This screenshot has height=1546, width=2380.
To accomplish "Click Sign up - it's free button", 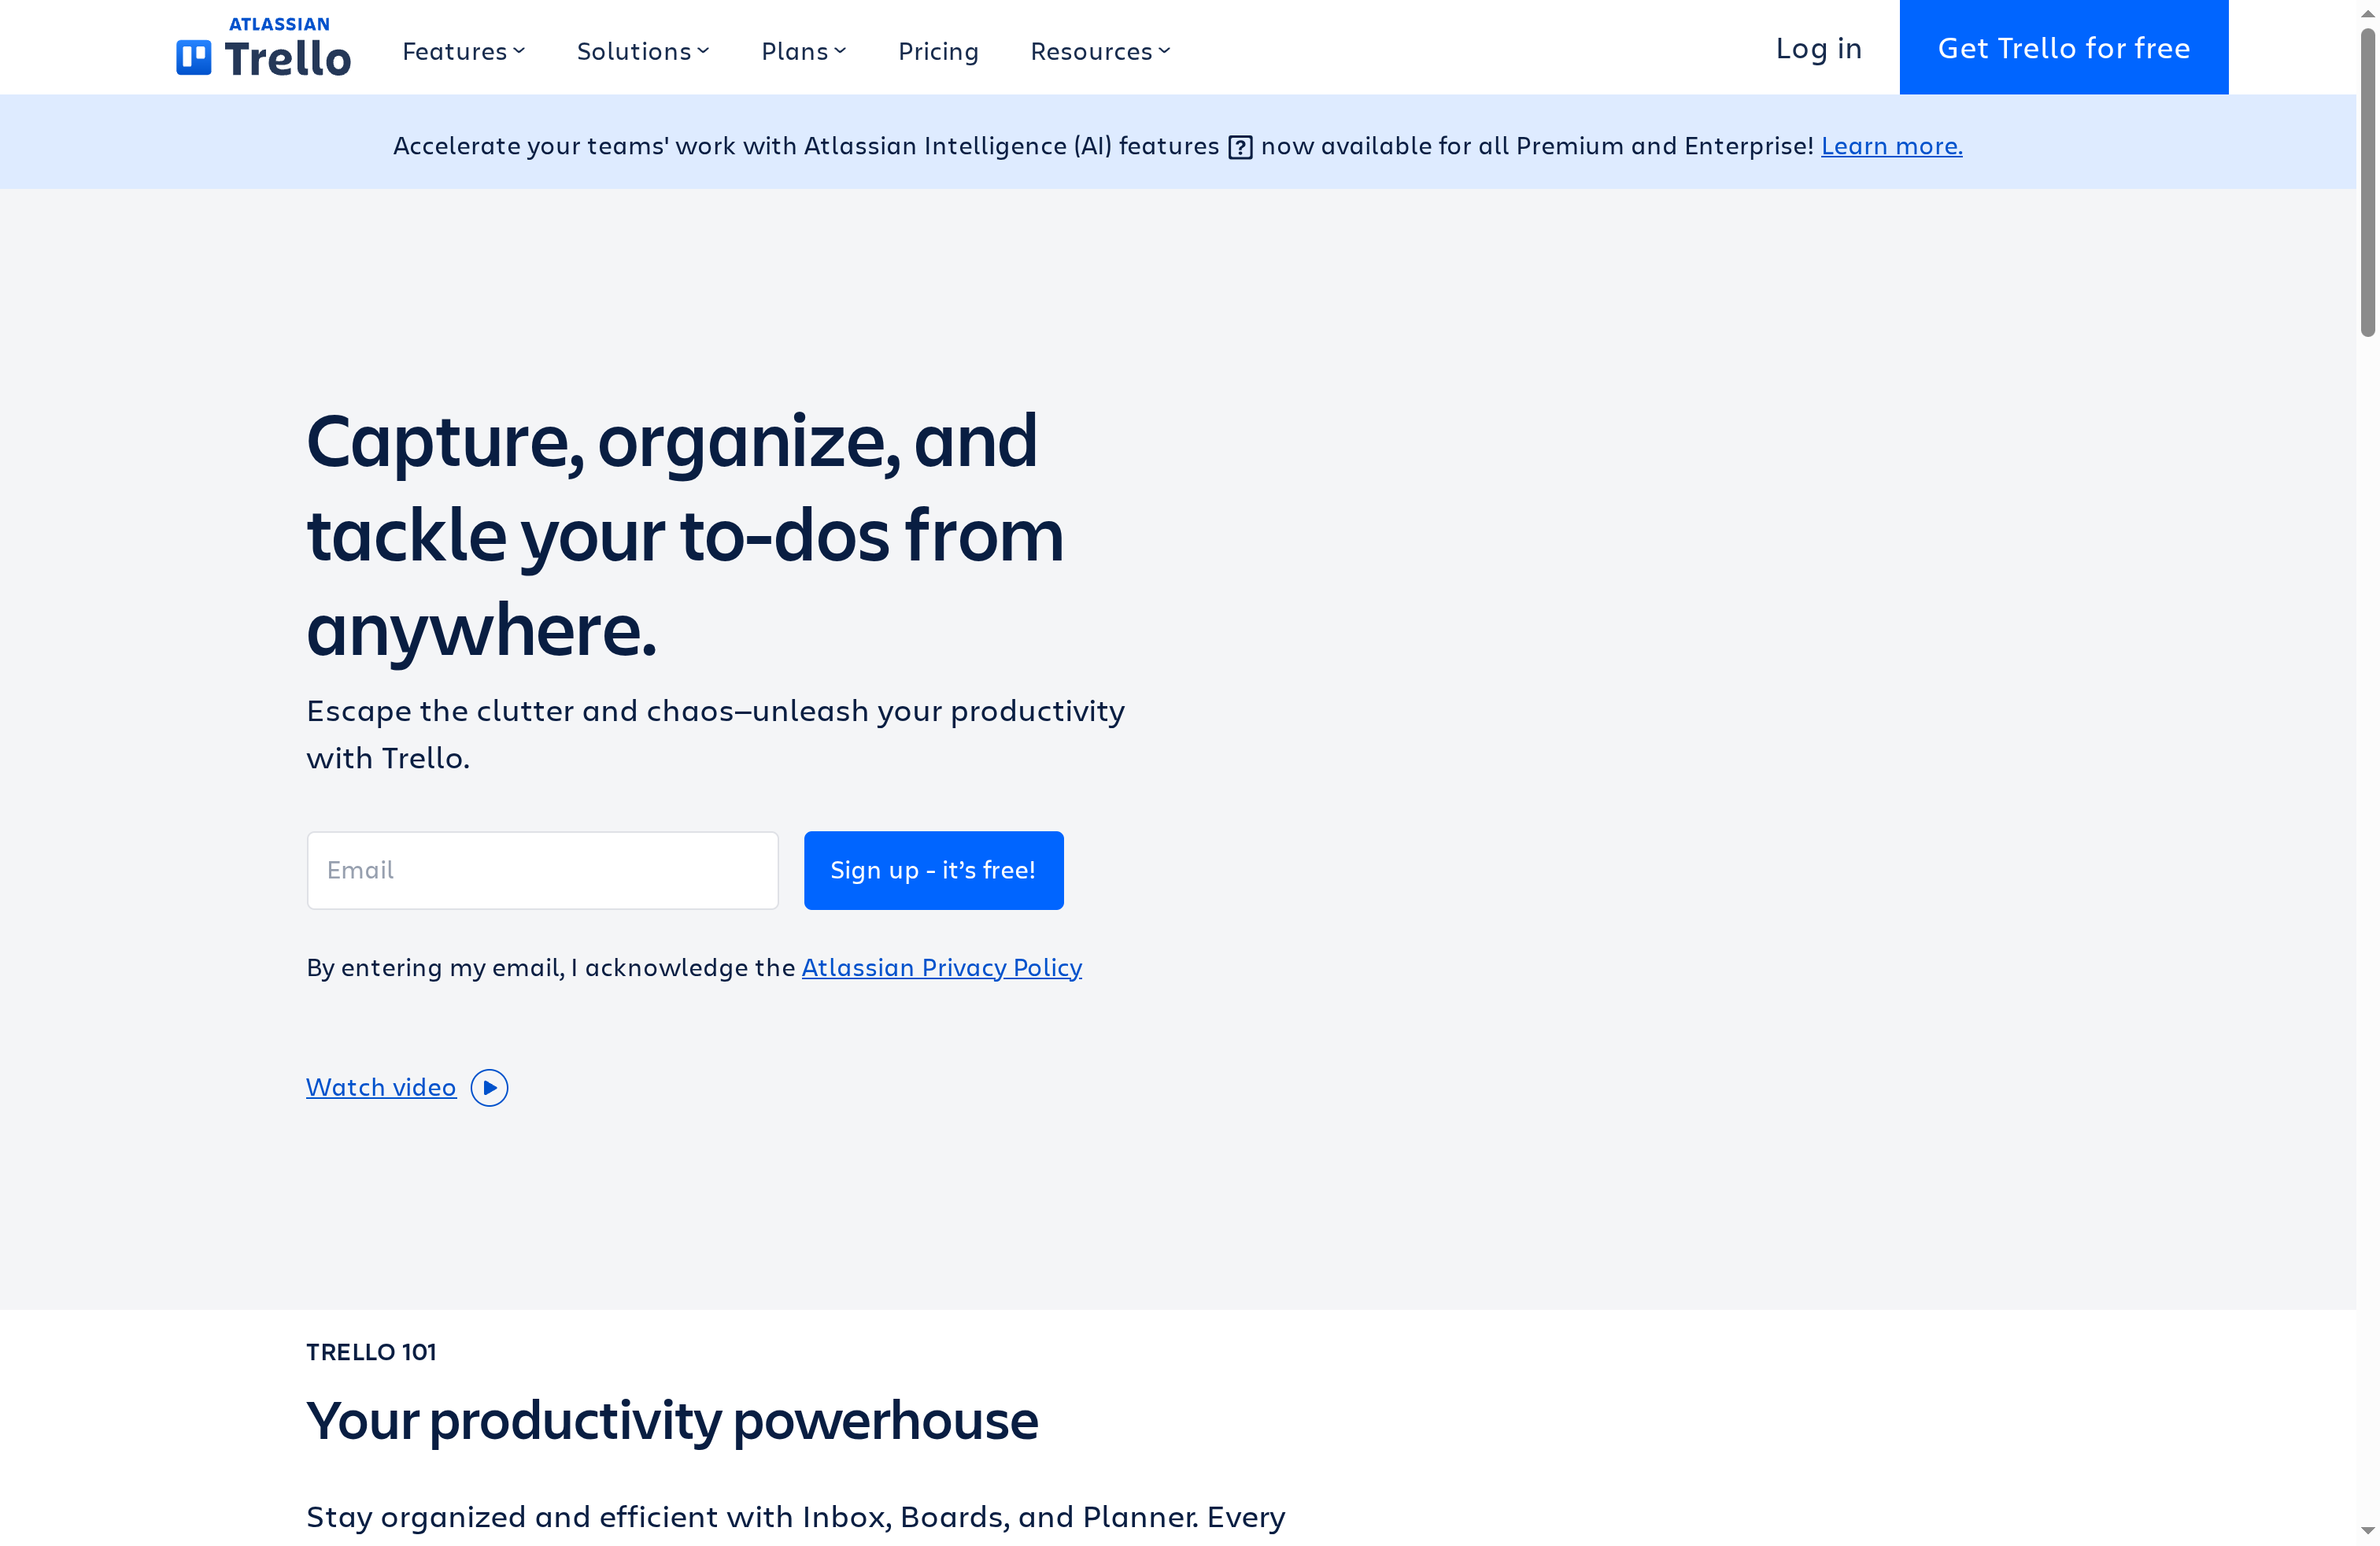I will coord(933,870).
